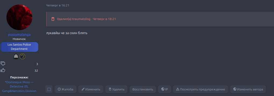This screenshot has height=96, width=274.
Task: Click the likes count 32
Action: pyautogui.click(x=36, y=70)
